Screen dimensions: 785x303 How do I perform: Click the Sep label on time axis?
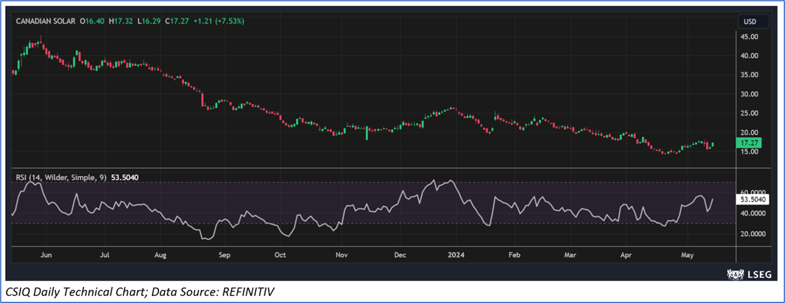click(224, 254)
